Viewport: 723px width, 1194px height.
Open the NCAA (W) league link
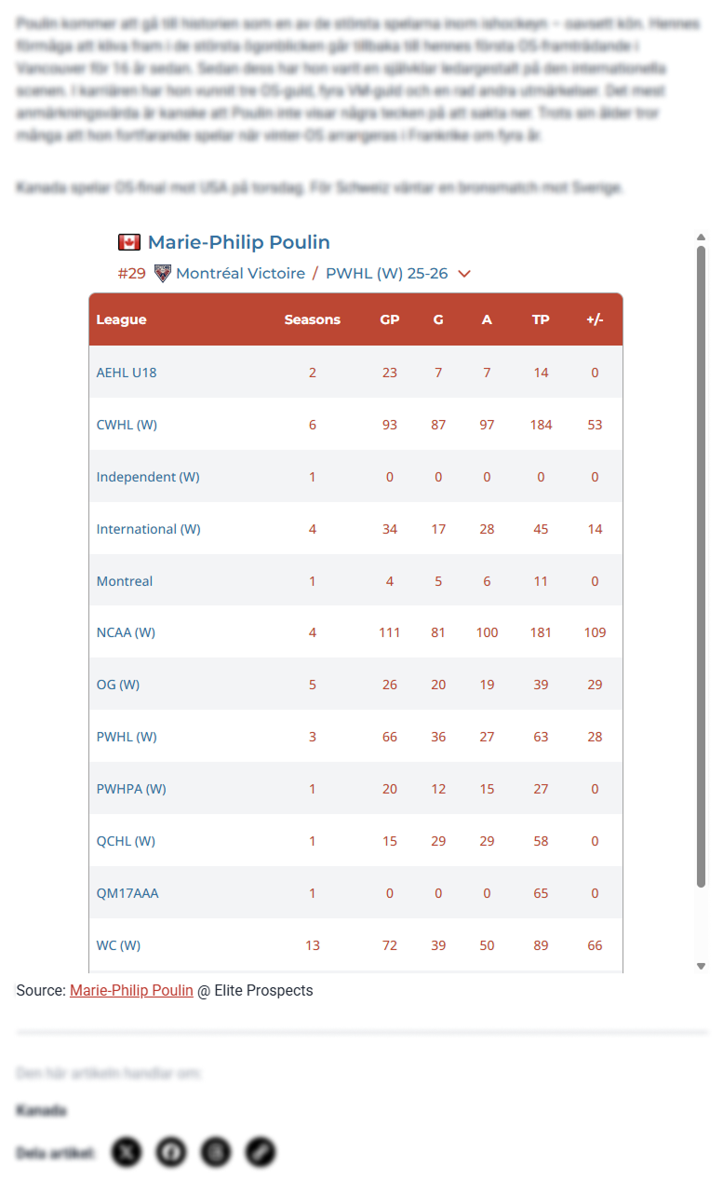(126, 632)
